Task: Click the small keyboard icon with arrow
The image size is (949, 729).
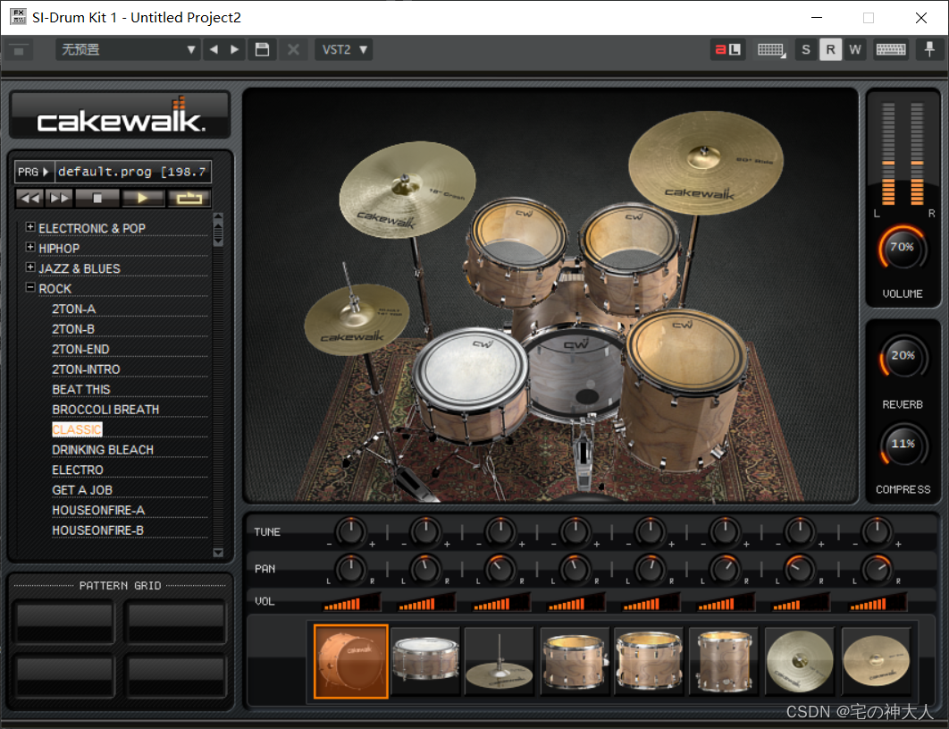Action: tap(771, 50)
